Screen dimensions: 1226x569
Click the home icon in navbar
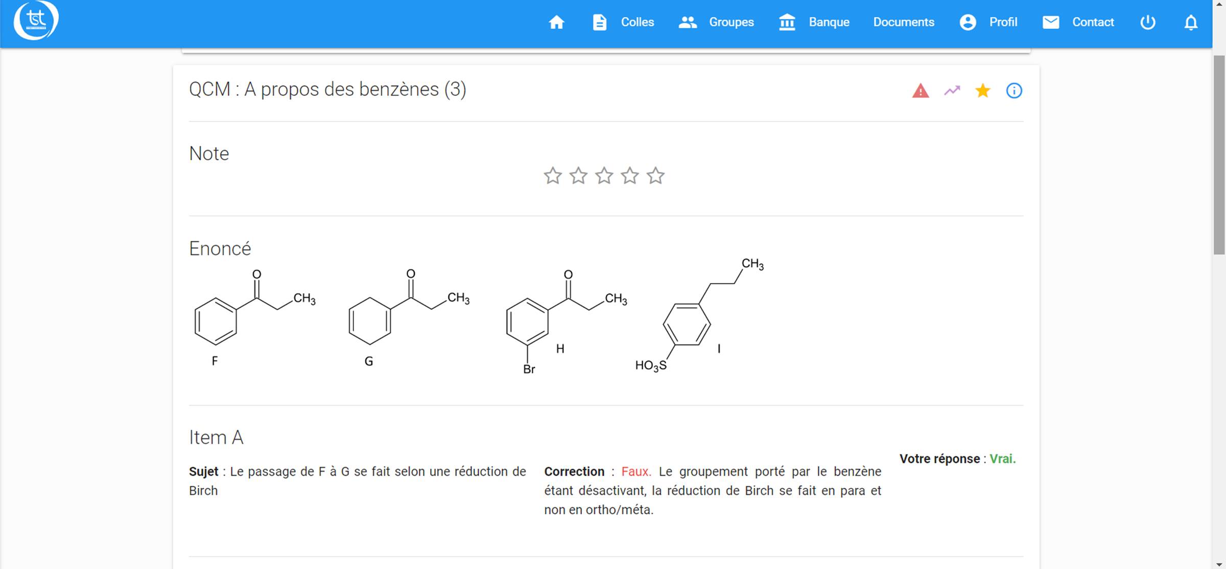tap(556, 22)
